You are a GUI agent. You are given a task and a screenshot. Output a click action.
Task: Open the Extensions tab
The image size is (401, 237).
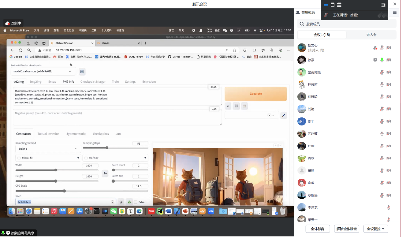(x=149, y=82)
